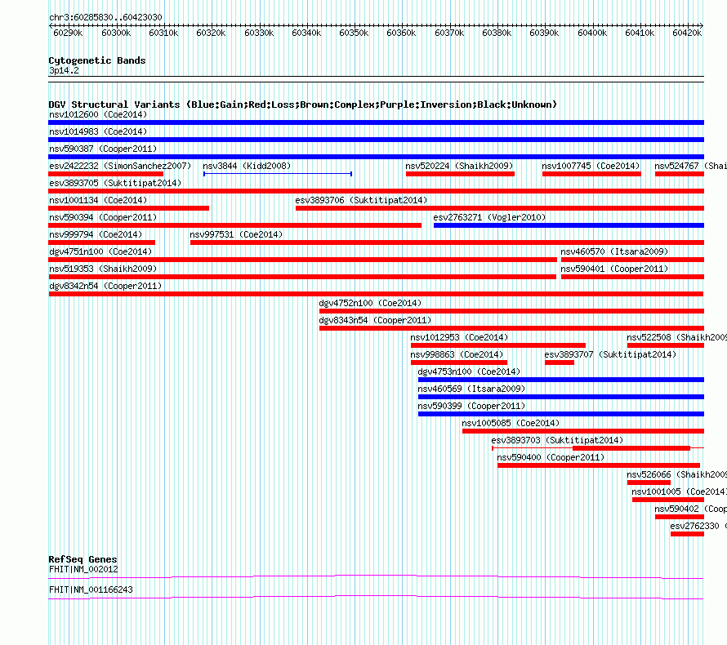Open esv3893706 (Suktitipat2014) variant label

click(x=361, y=200)
